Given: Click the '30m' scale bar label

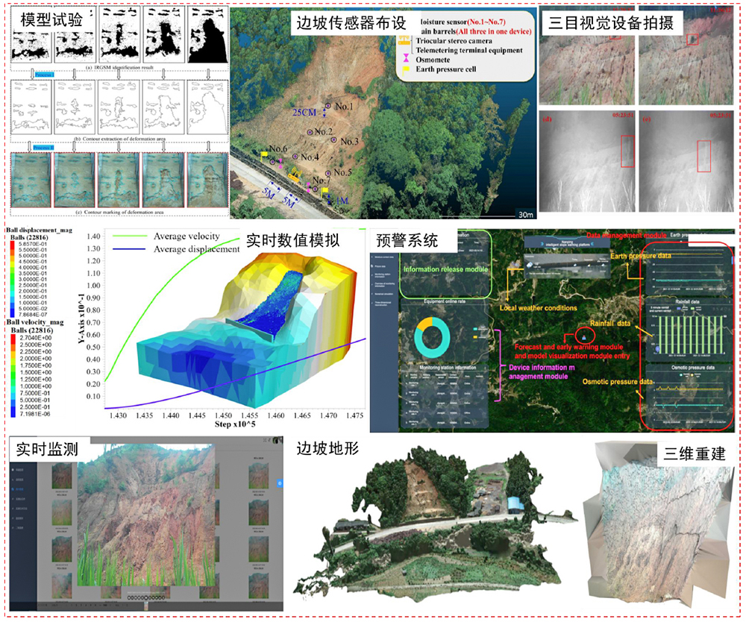Looking at the screenshot, I should coord(526,215).
